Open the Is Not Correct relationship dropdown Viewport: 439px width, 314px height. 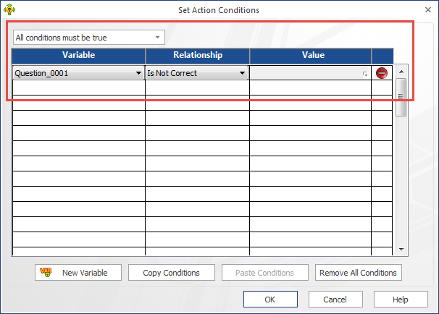pyautogui.click(x=196, y=73)
